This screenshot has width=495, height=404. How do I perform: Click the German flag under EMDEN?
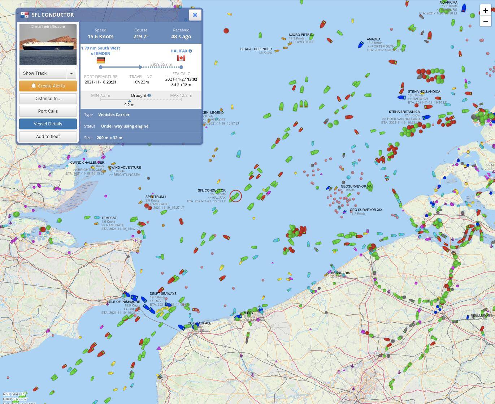point(101,60)
